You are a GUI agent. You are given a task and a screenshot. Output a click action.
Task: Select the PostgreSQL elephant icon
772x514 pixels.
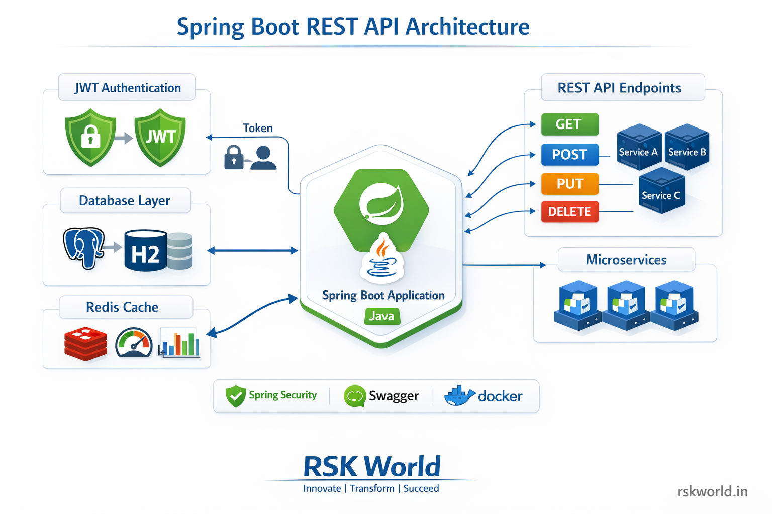click(84, 249)
